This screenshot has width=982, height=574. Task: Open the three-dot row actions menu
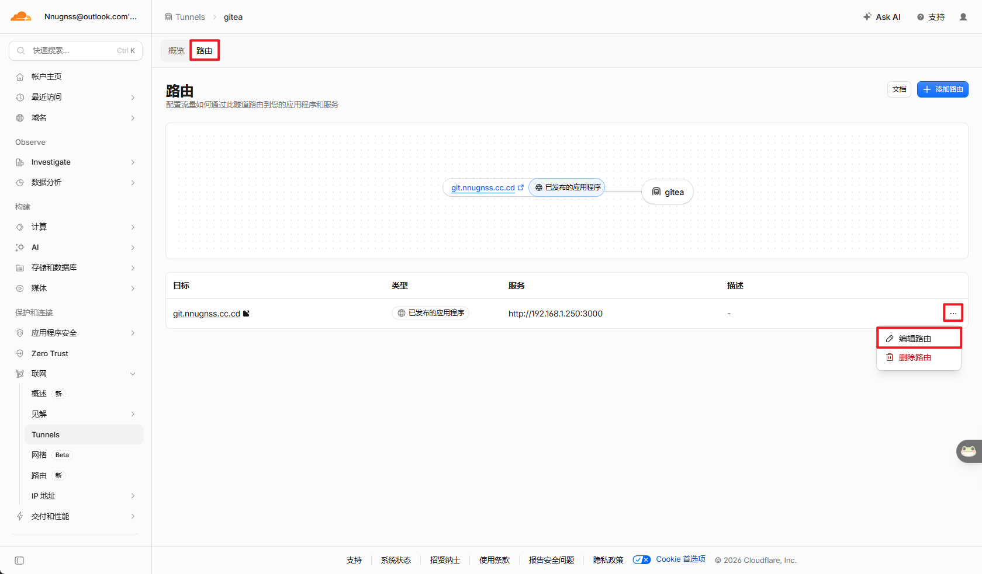point(953,314)
